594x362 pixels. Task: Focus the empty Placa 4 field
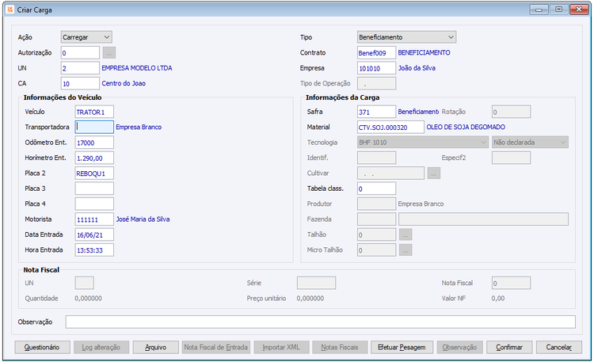(94, 204)
